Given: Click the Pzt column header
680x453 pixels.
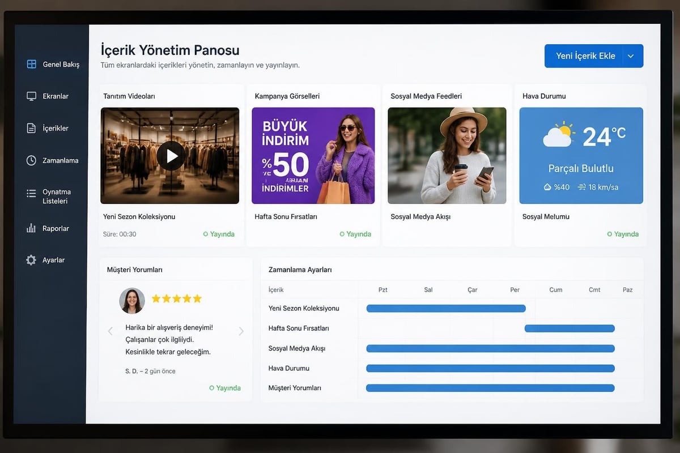Looking at the screenshot, I should pos(383,290).
